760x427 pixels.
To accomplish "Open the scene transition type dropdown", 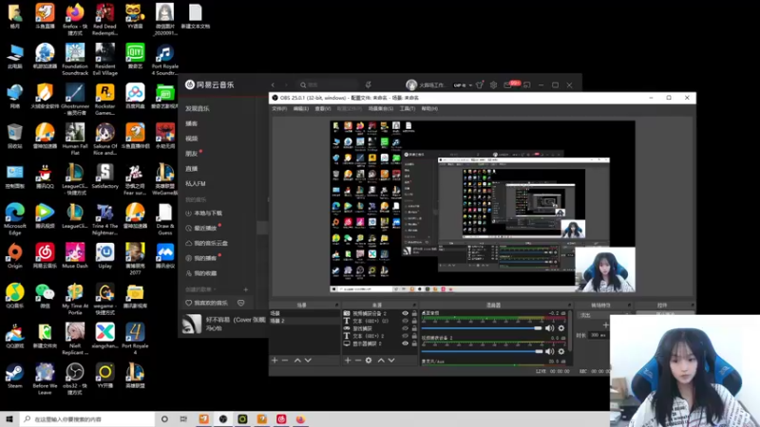I will click(603, 315).
